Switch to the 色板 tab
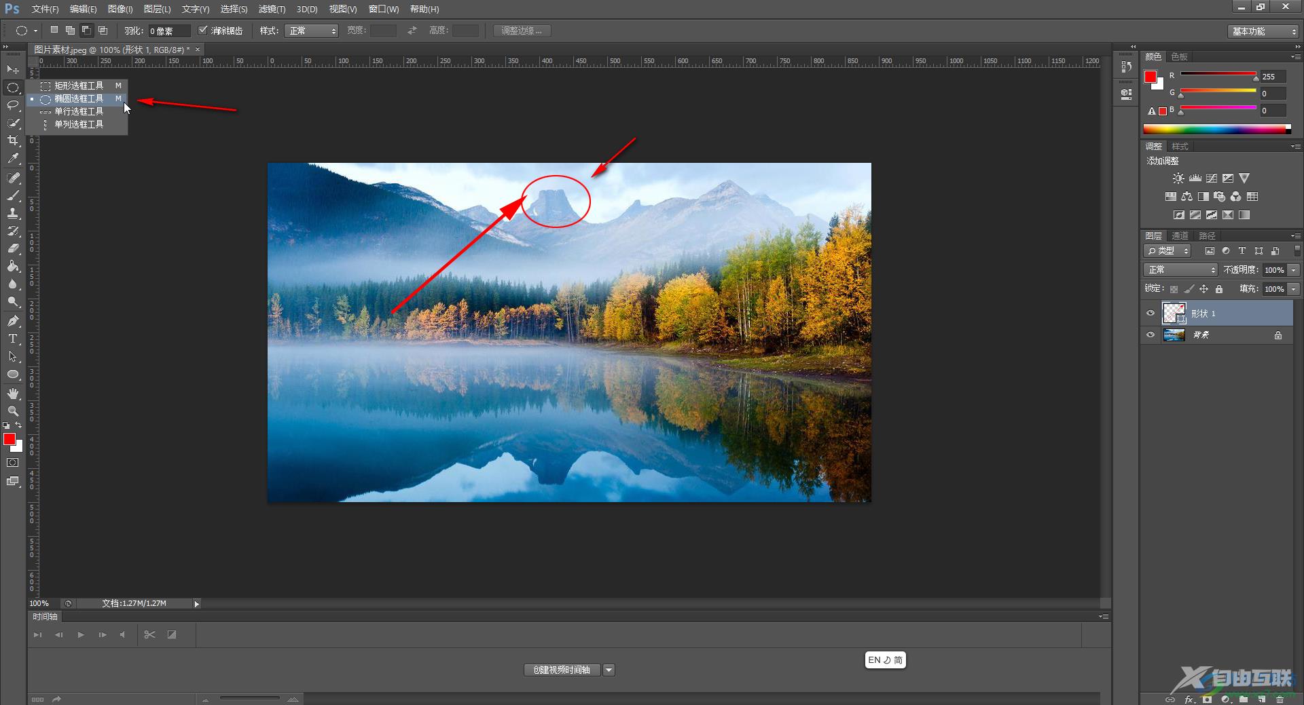This screenshot has height=705, width=1304. click(1180, 56)
